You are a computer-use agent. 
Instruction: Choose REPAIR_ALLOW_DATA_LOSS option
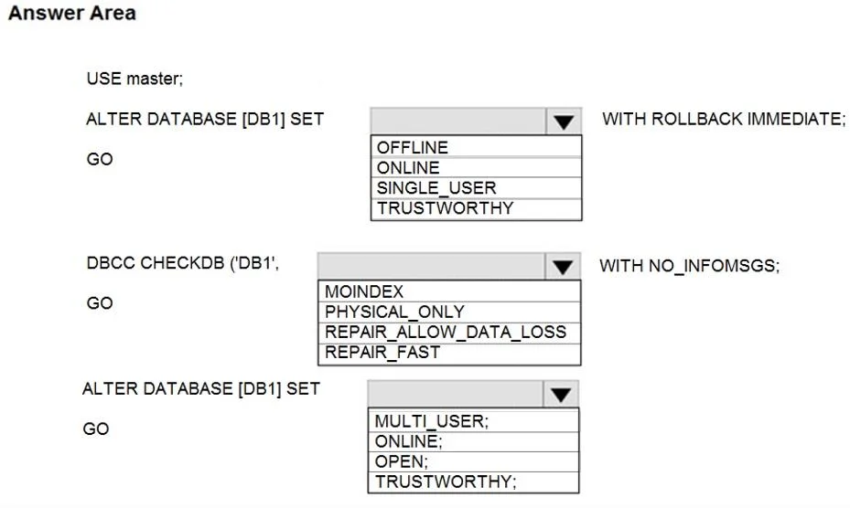click(449, 332)
